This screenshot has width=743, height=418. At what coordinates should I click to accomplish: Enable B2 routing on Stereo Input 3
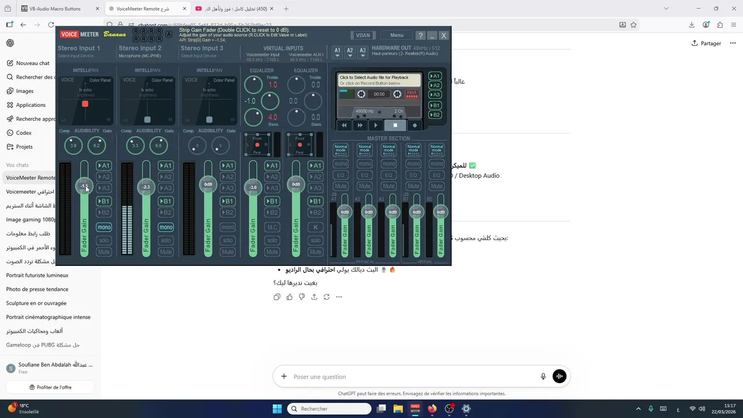228,212
